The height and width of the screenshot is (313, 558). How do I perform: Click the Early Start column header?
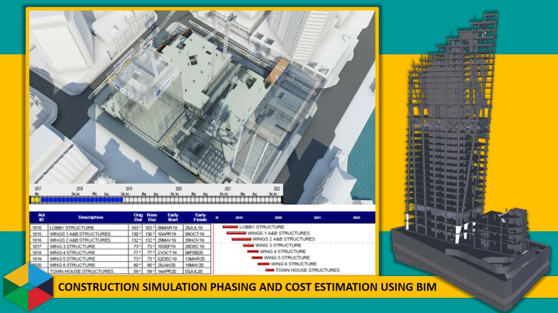(172, 217)
